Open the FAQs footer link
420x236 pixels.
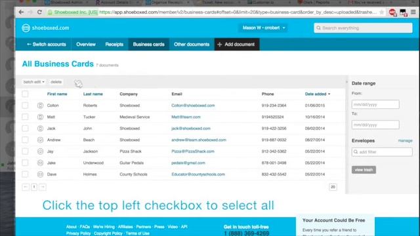coord(85,227)
